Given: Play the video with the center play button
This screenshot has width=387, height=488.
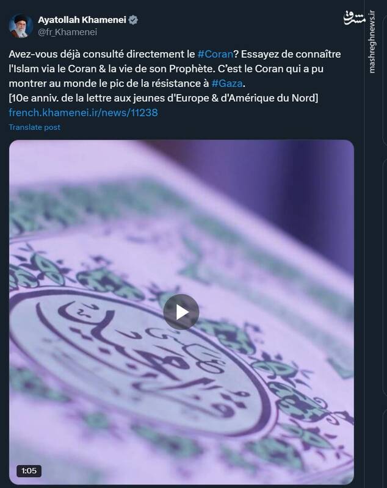Looking at the screenshot, I should pos(181,312).
